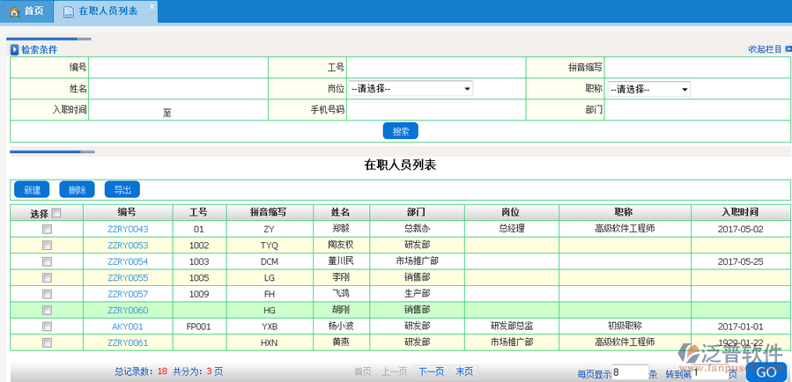This screenshot has width=792, height=382.
Task: Click the home icon on 首页 tab
Action: [x=14, y=11]
